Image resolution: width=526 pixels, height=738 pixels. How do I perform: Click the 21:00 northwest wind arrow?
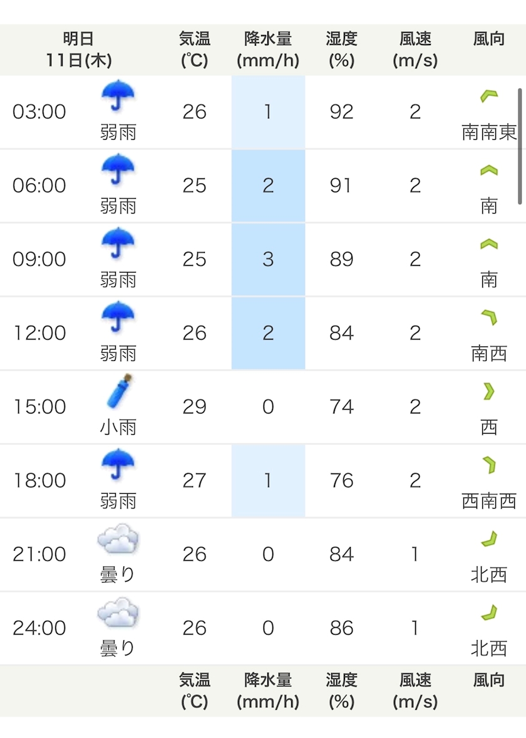(488, 539)
